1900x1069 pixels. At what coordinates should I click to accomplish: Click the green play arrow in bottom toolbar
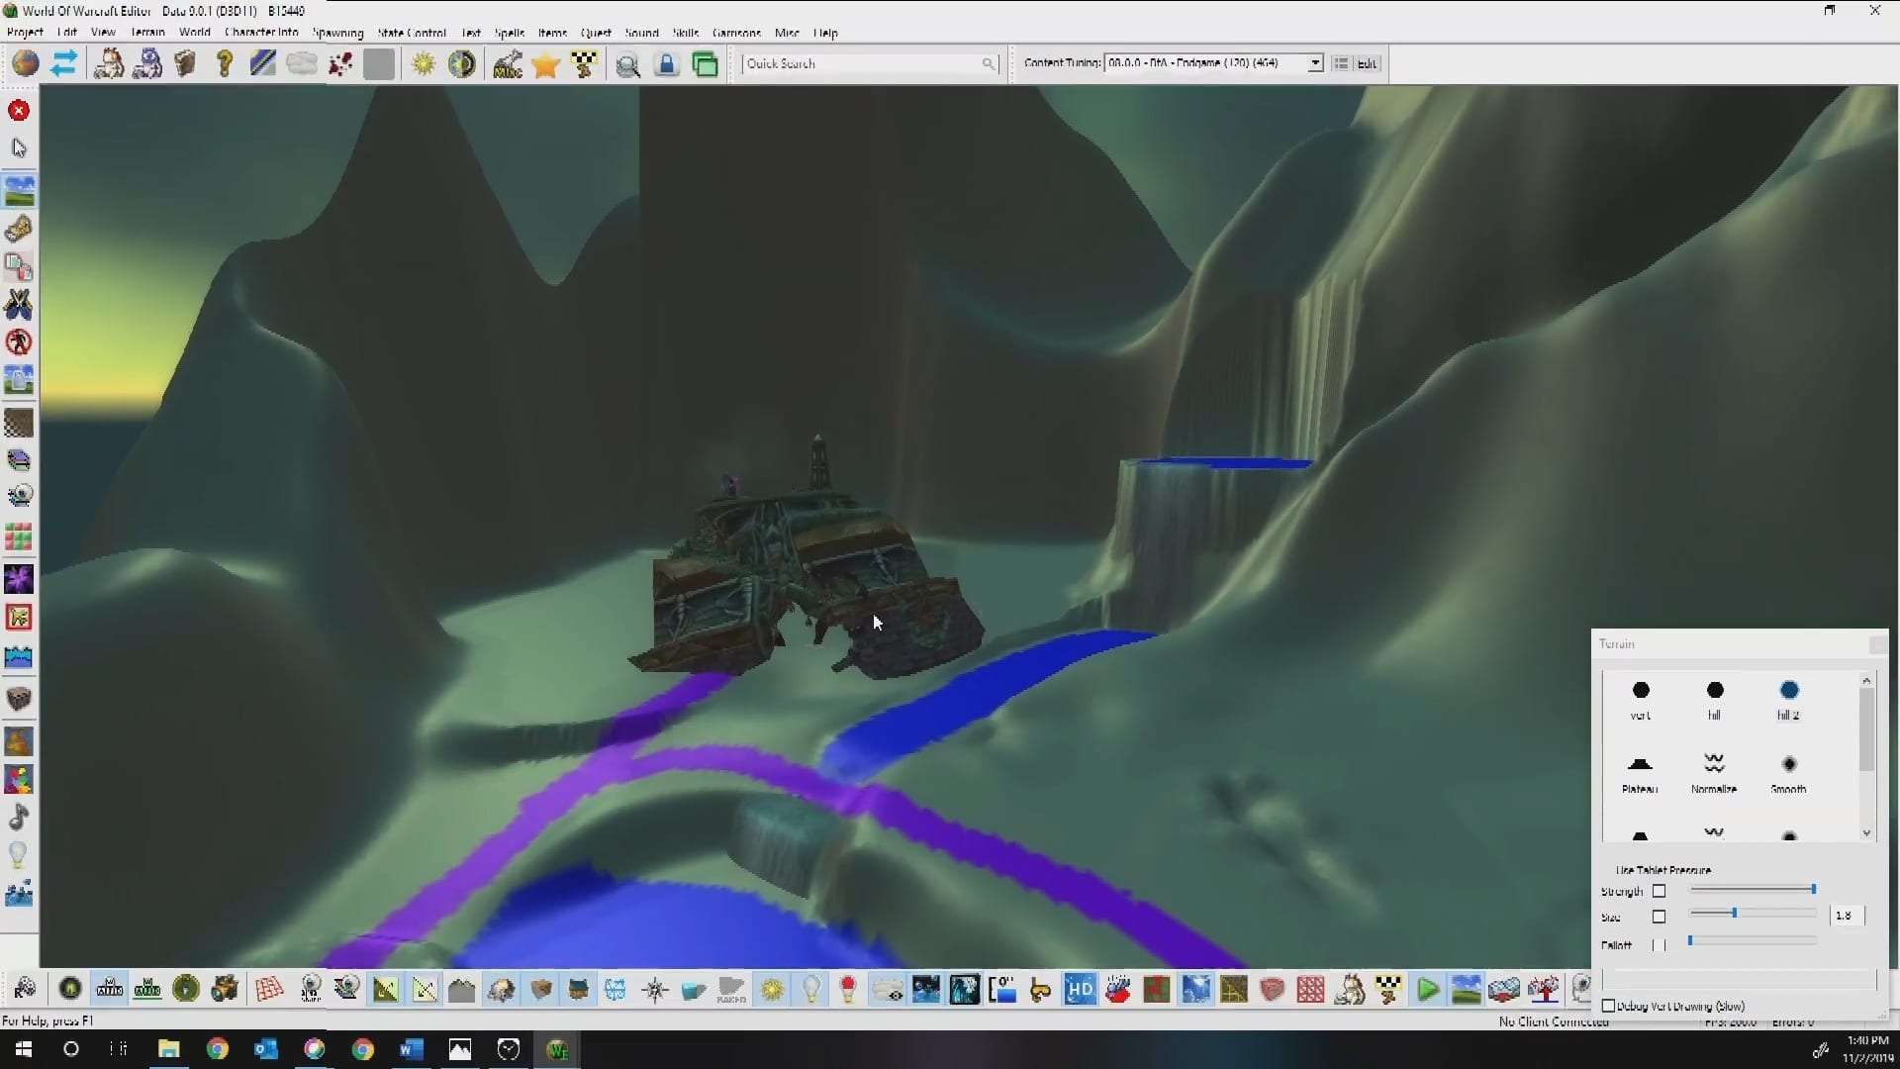point(1427,989)
